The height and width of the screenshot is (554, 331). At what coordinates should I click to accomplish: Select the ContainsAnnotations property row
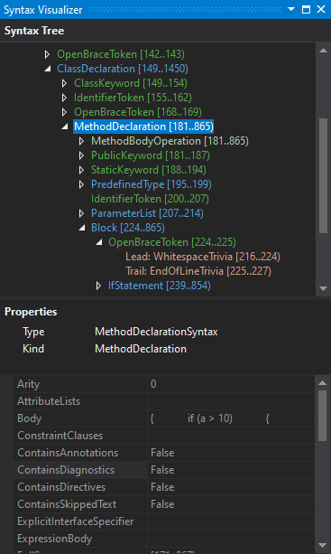pyautogui.click(x=163, y=453)
